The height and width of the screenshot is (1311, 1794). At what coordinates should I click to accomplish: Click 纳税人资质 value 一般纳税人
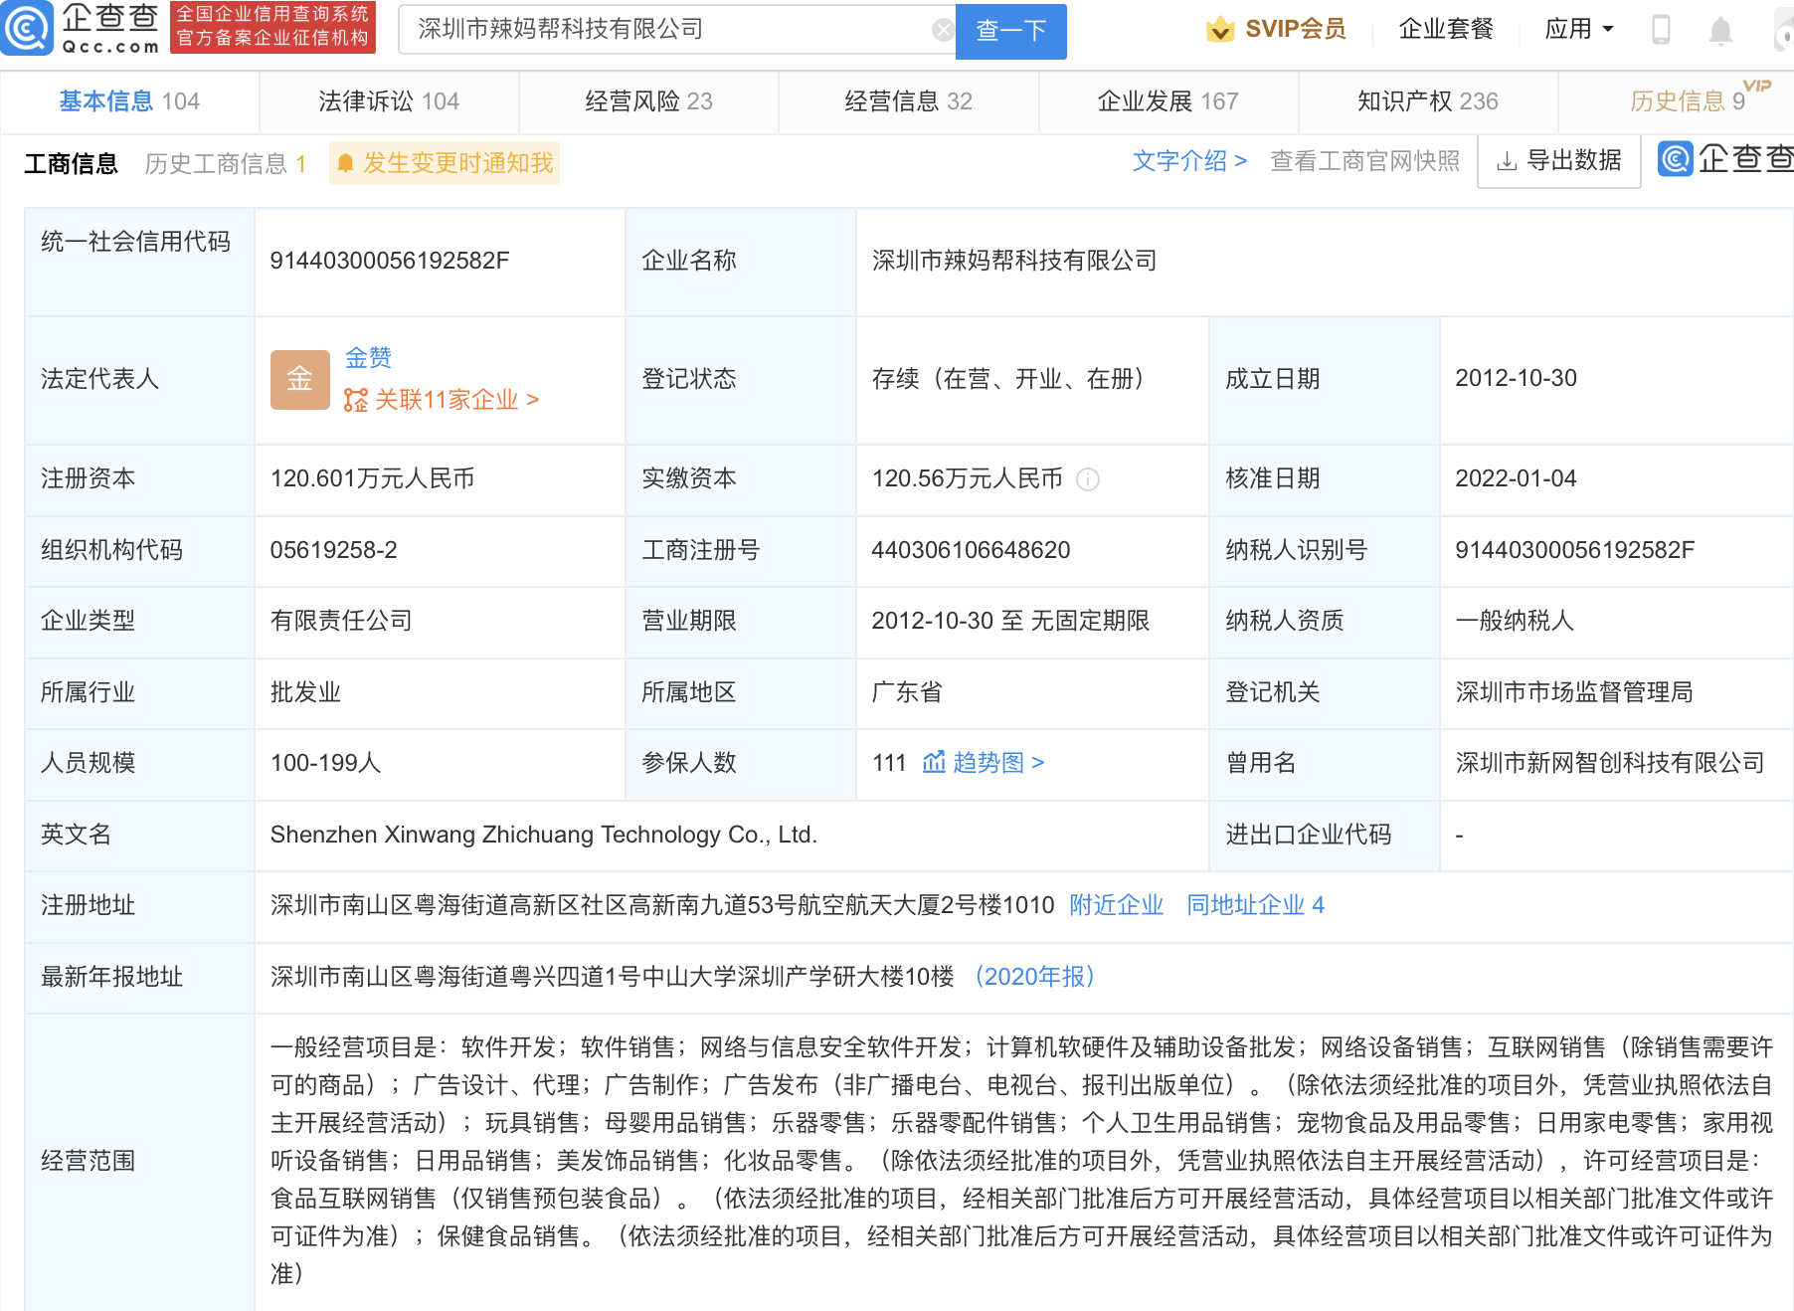coord(1515,621)
